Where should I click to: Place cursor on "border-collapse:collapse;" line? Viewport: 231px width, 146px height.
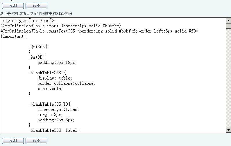66,83
